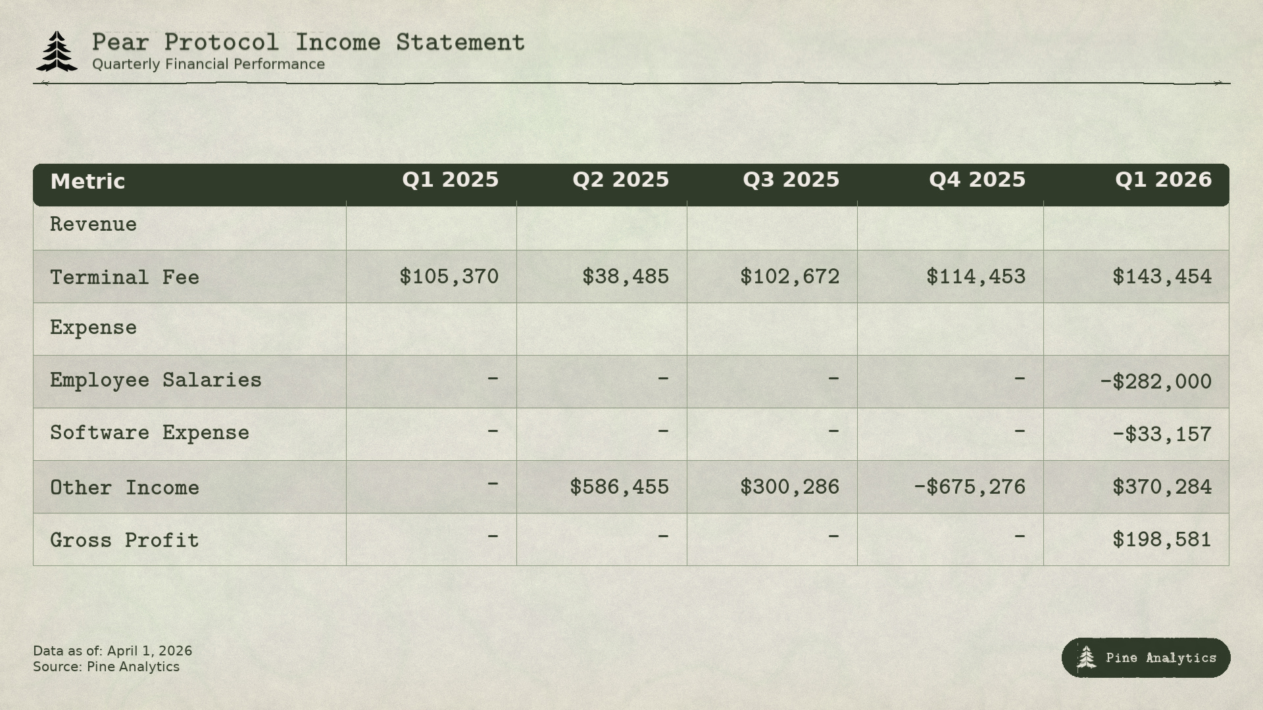Click the Q4 2025 column header
The image size is (1263, 710).
[x=977, y=180]
